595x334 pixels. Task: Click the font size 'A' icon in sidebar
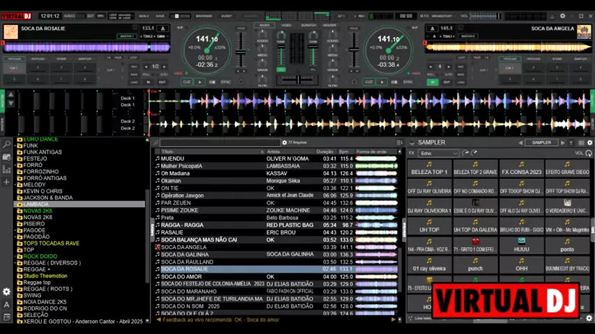point(6,305)
